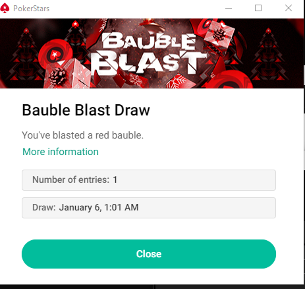Open the More information link

point(61,152)
